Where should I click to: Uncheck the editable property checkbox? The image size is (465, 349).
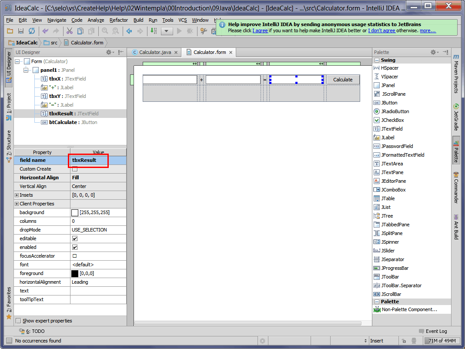(x=75, y=238)
